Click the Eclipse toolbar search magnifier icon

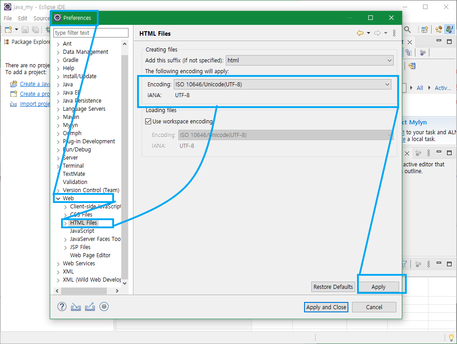point(407,29)
